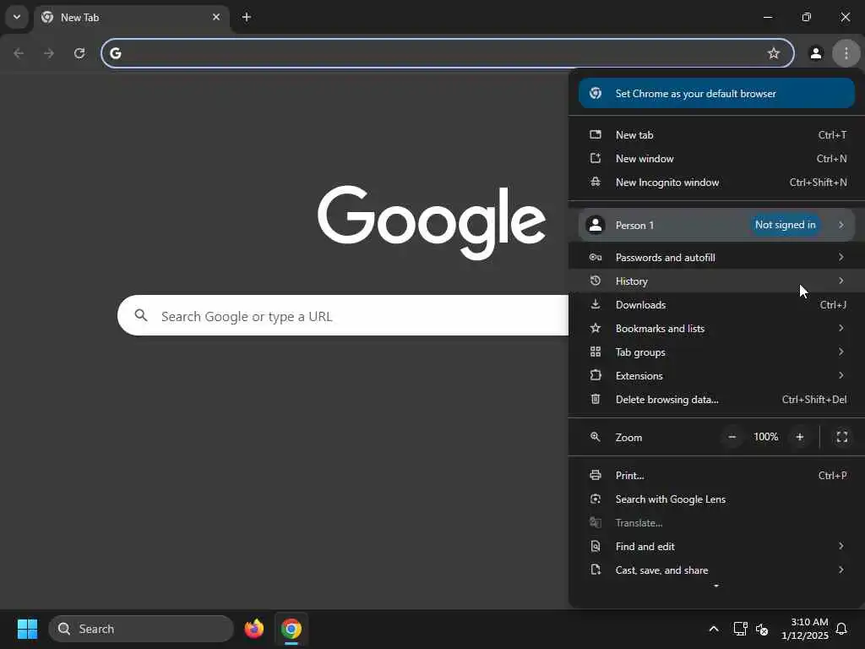This screenshot has height=649, width=865.
Task: Click the address bar input field
Action: pos(447,53)
